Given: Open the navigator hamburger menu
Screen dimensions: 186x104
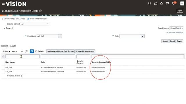Looking at the screenshot, I should 3,4.
